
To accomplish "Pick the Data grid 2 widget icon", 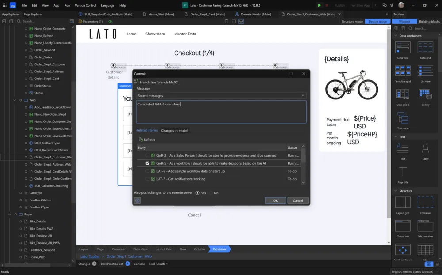I will 403,94.
